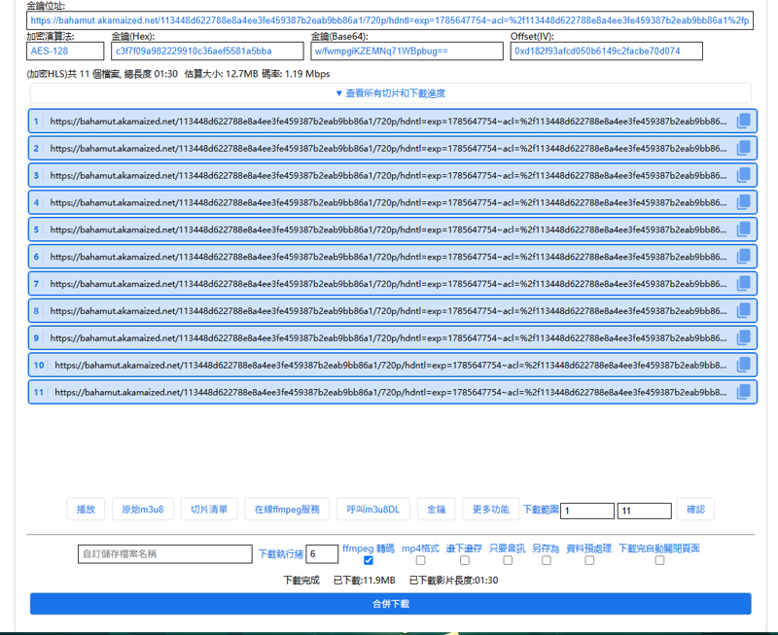Select segment row 2 URL
This screenshot has width=778, height=635.
388,148
